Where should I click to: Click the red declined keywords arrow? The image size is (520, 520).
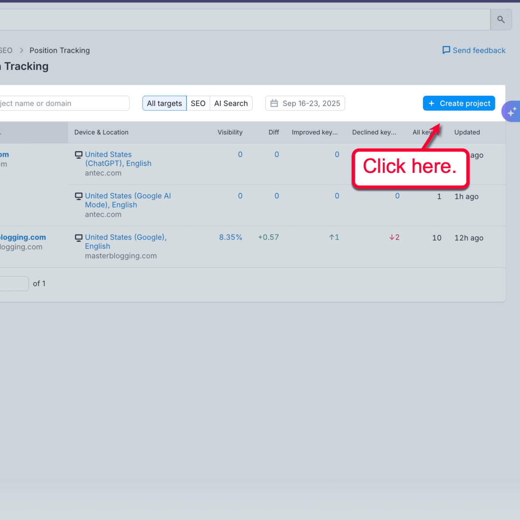394,237
